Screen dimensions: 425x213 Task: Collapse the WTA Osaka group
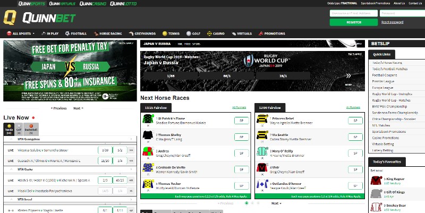[x=11, y=169]
